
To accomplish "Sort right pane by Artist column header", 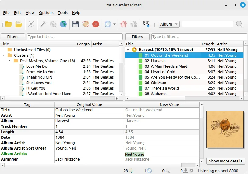I will (230, 44).
